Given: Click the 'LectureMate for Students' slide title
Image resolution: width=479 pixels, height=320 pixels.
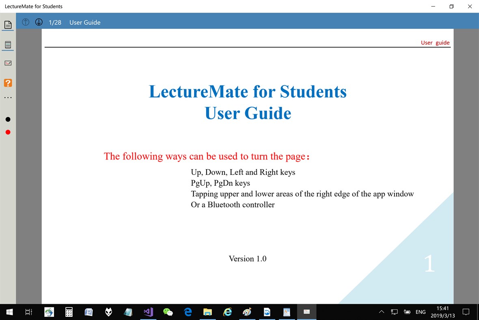Looking at the screenshot, I should pyautogui.click(x=248, y=91).
